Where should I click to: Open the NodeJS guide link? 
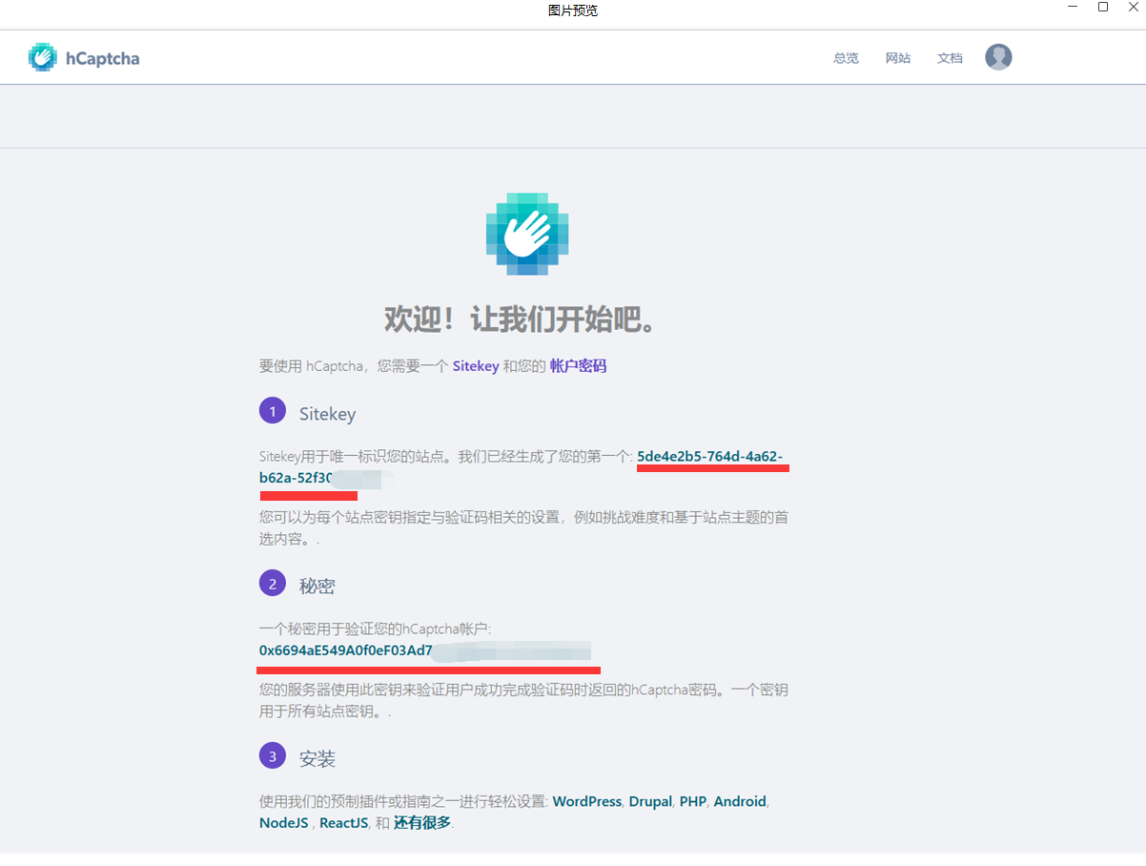[x=283, y=822]
